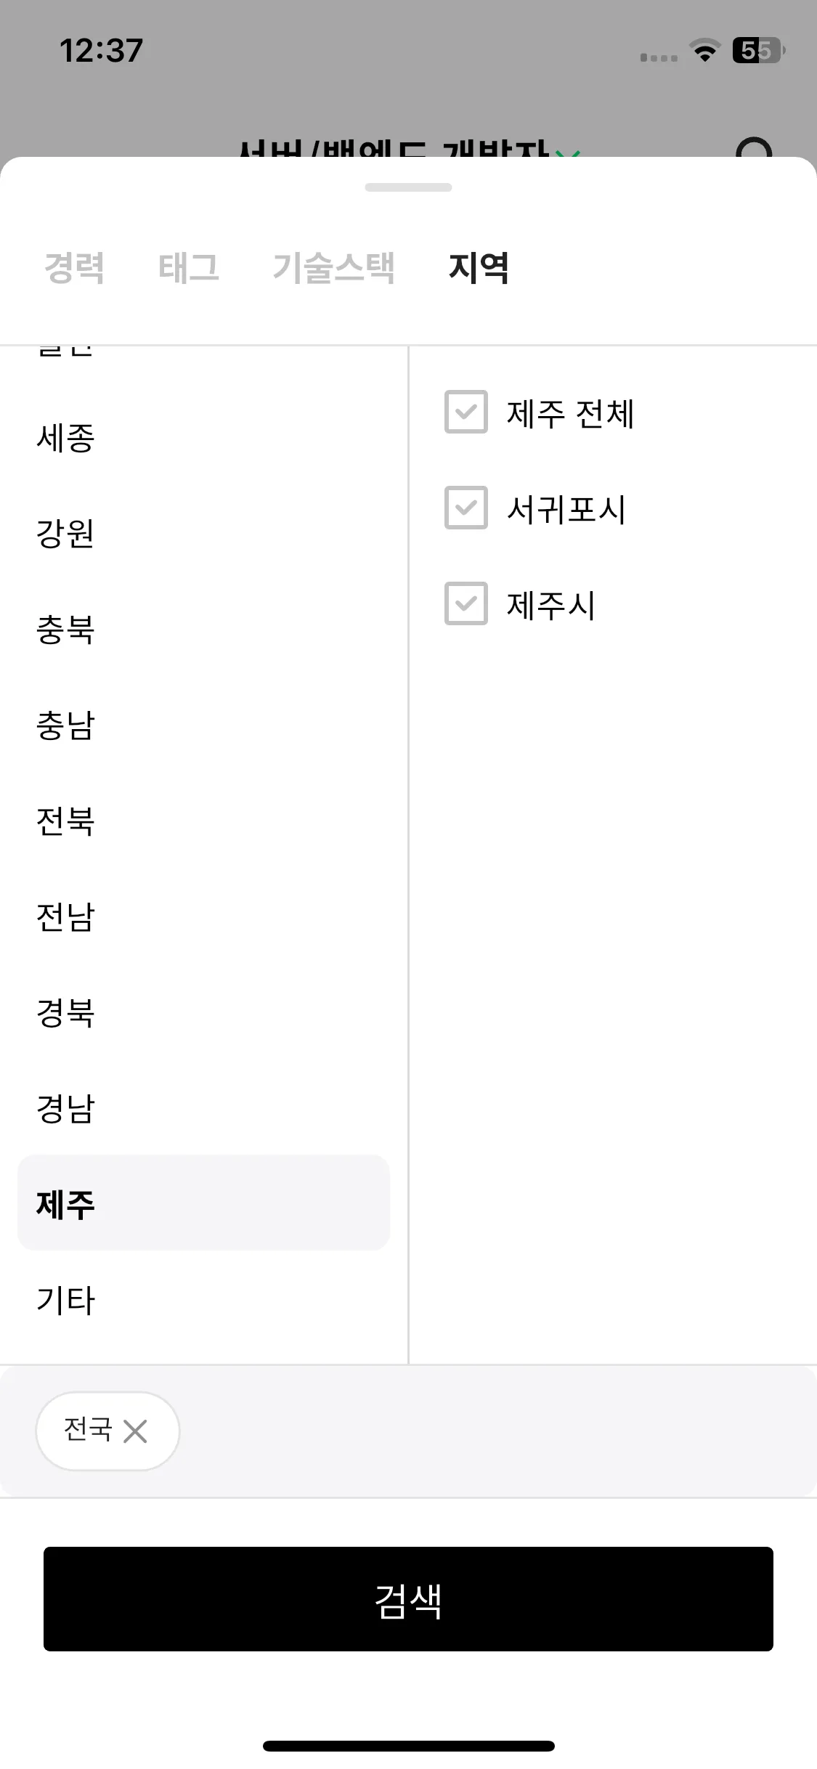Select 경북 region
Image resolution: width=817 pixels, height=1769 pixels.
click(203, 1013)
